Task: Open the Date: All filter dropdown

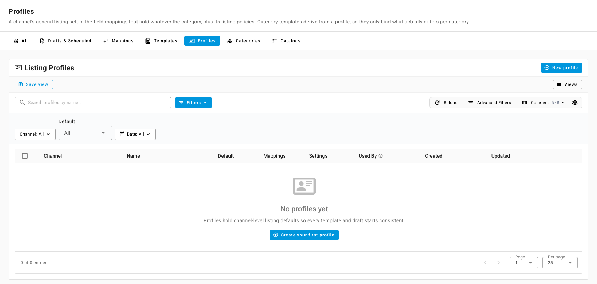Action: click(135, 134)
